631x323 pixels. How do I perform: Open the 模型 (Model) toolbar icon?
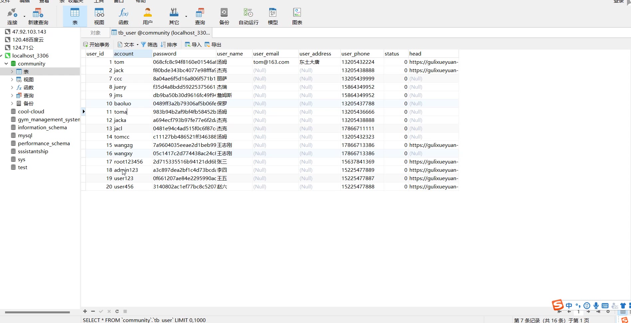(273, 16)
